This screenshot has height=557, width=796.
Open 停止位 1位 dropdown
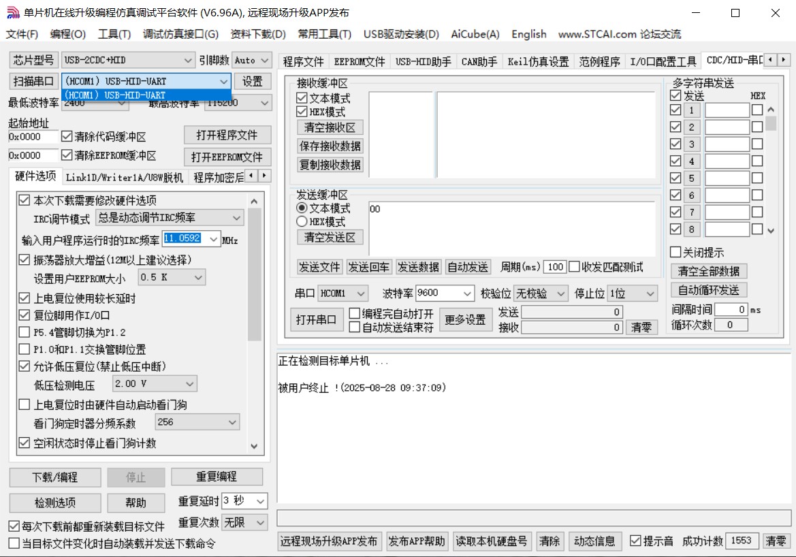pyautogui.click(x=633, y=293)
